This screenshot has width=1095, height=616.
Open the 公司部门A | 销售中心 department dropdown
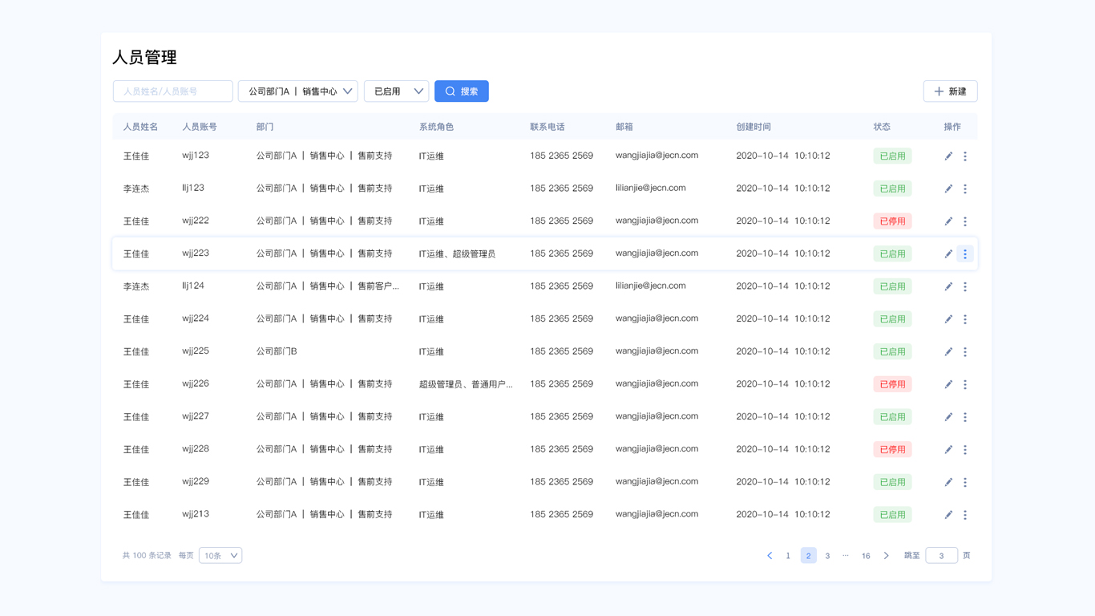[298, 91]
